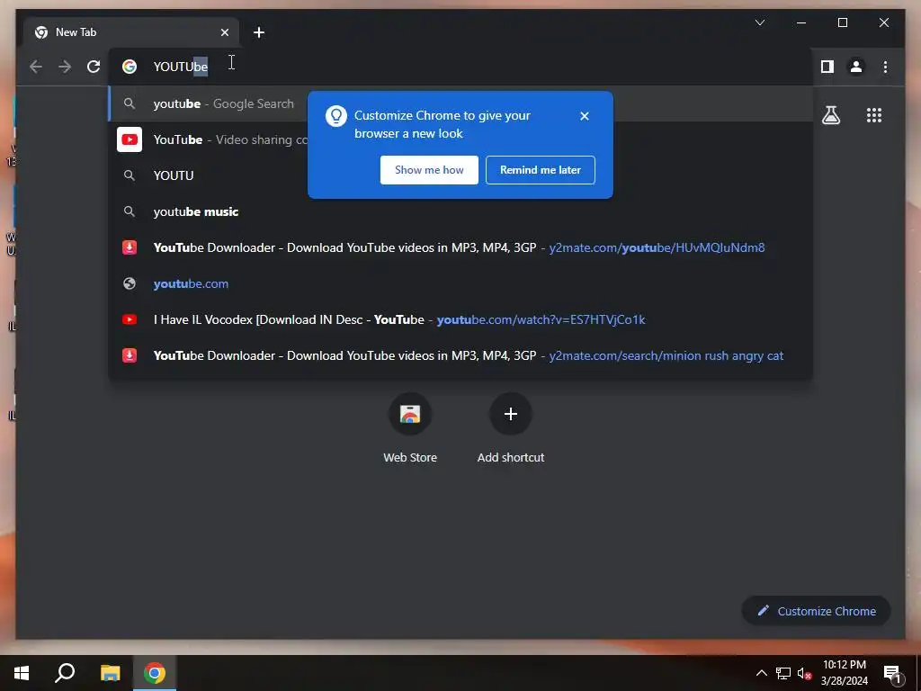The image size is (921, 691).
Task: Open the taskbar search magnifier
Action: tap(65, 673)
